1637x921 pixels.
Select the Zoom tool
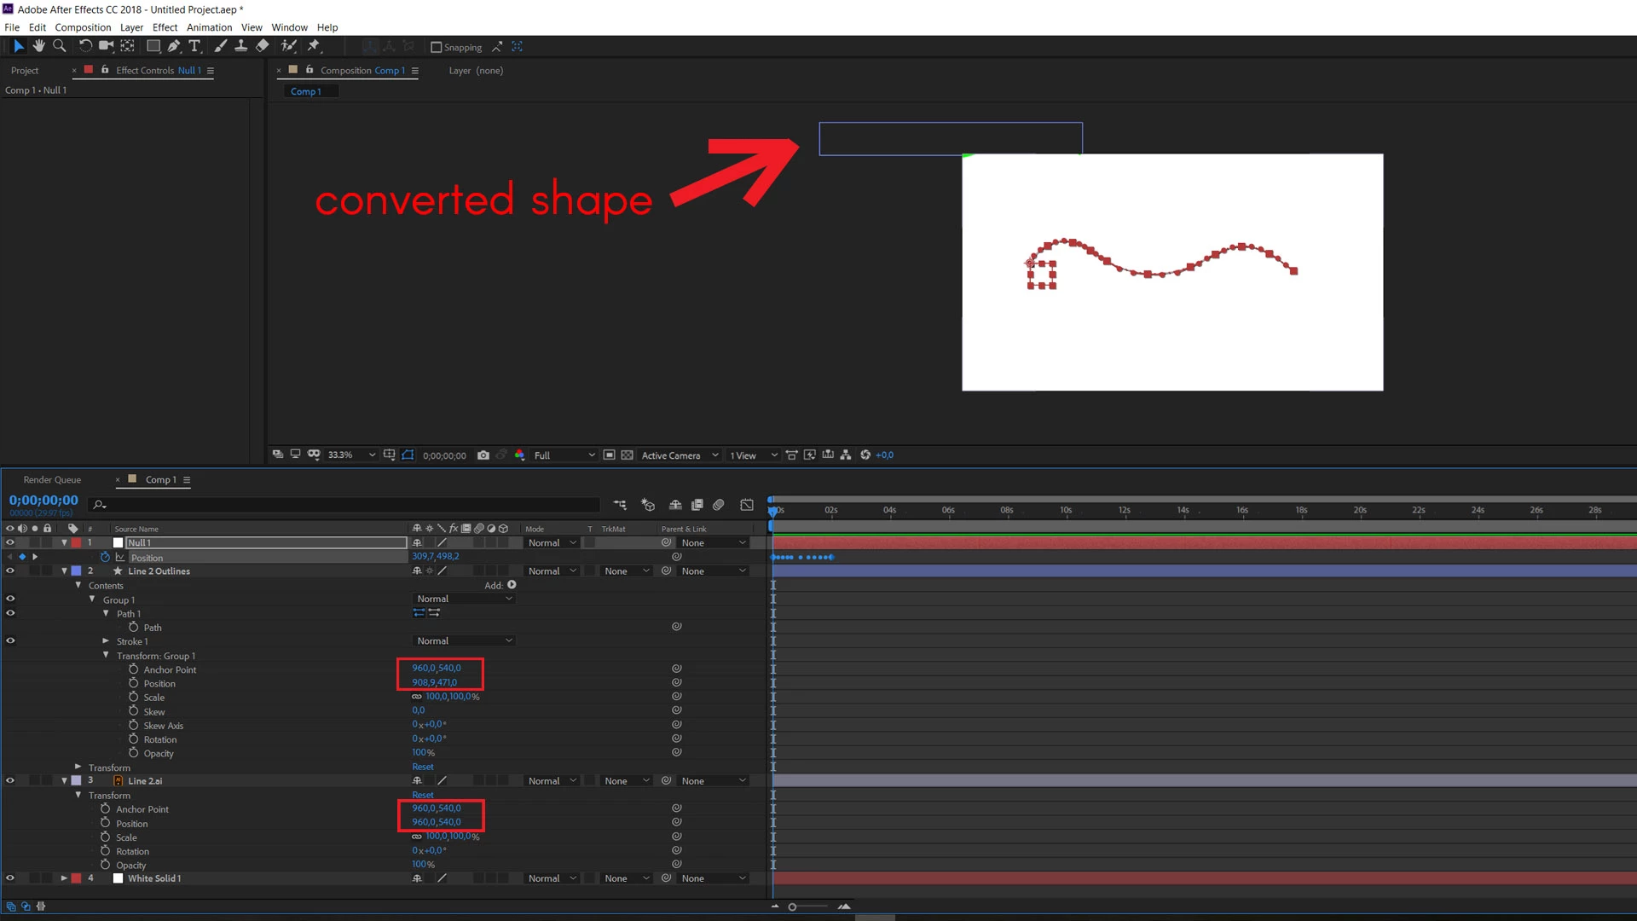[x=59, y=46]
